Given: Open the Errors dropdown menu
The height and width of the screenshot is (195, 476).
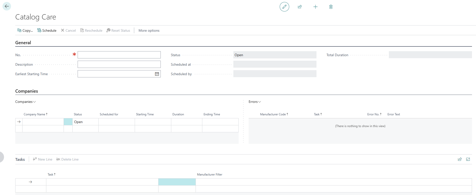Looking at the screenshot, I should [x=255, y=102].
